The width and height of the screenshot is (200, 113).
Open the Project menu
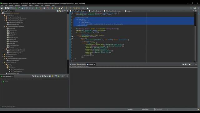coord(37,6)
